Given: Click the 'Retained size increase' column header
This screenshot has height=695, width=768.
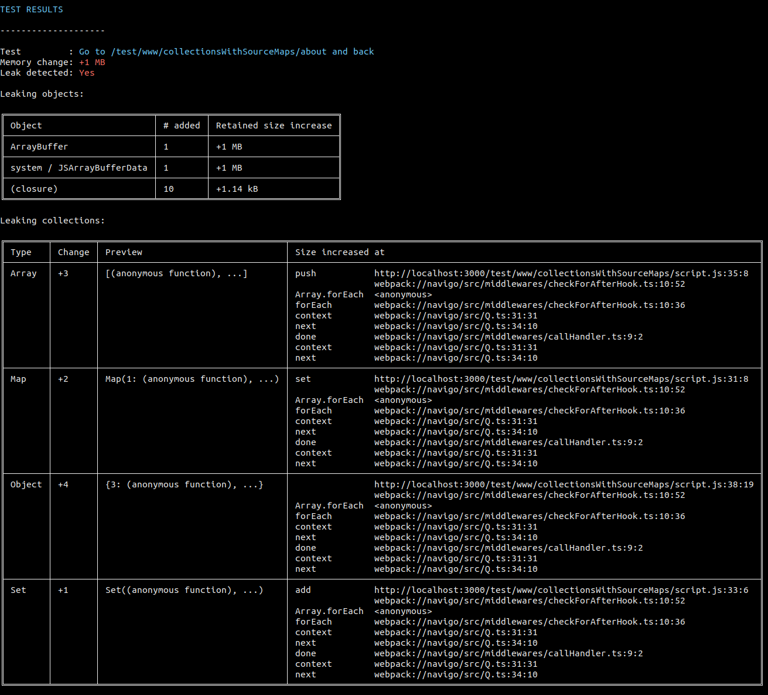Looking at the screenshot, I should (x=274, y=126).
